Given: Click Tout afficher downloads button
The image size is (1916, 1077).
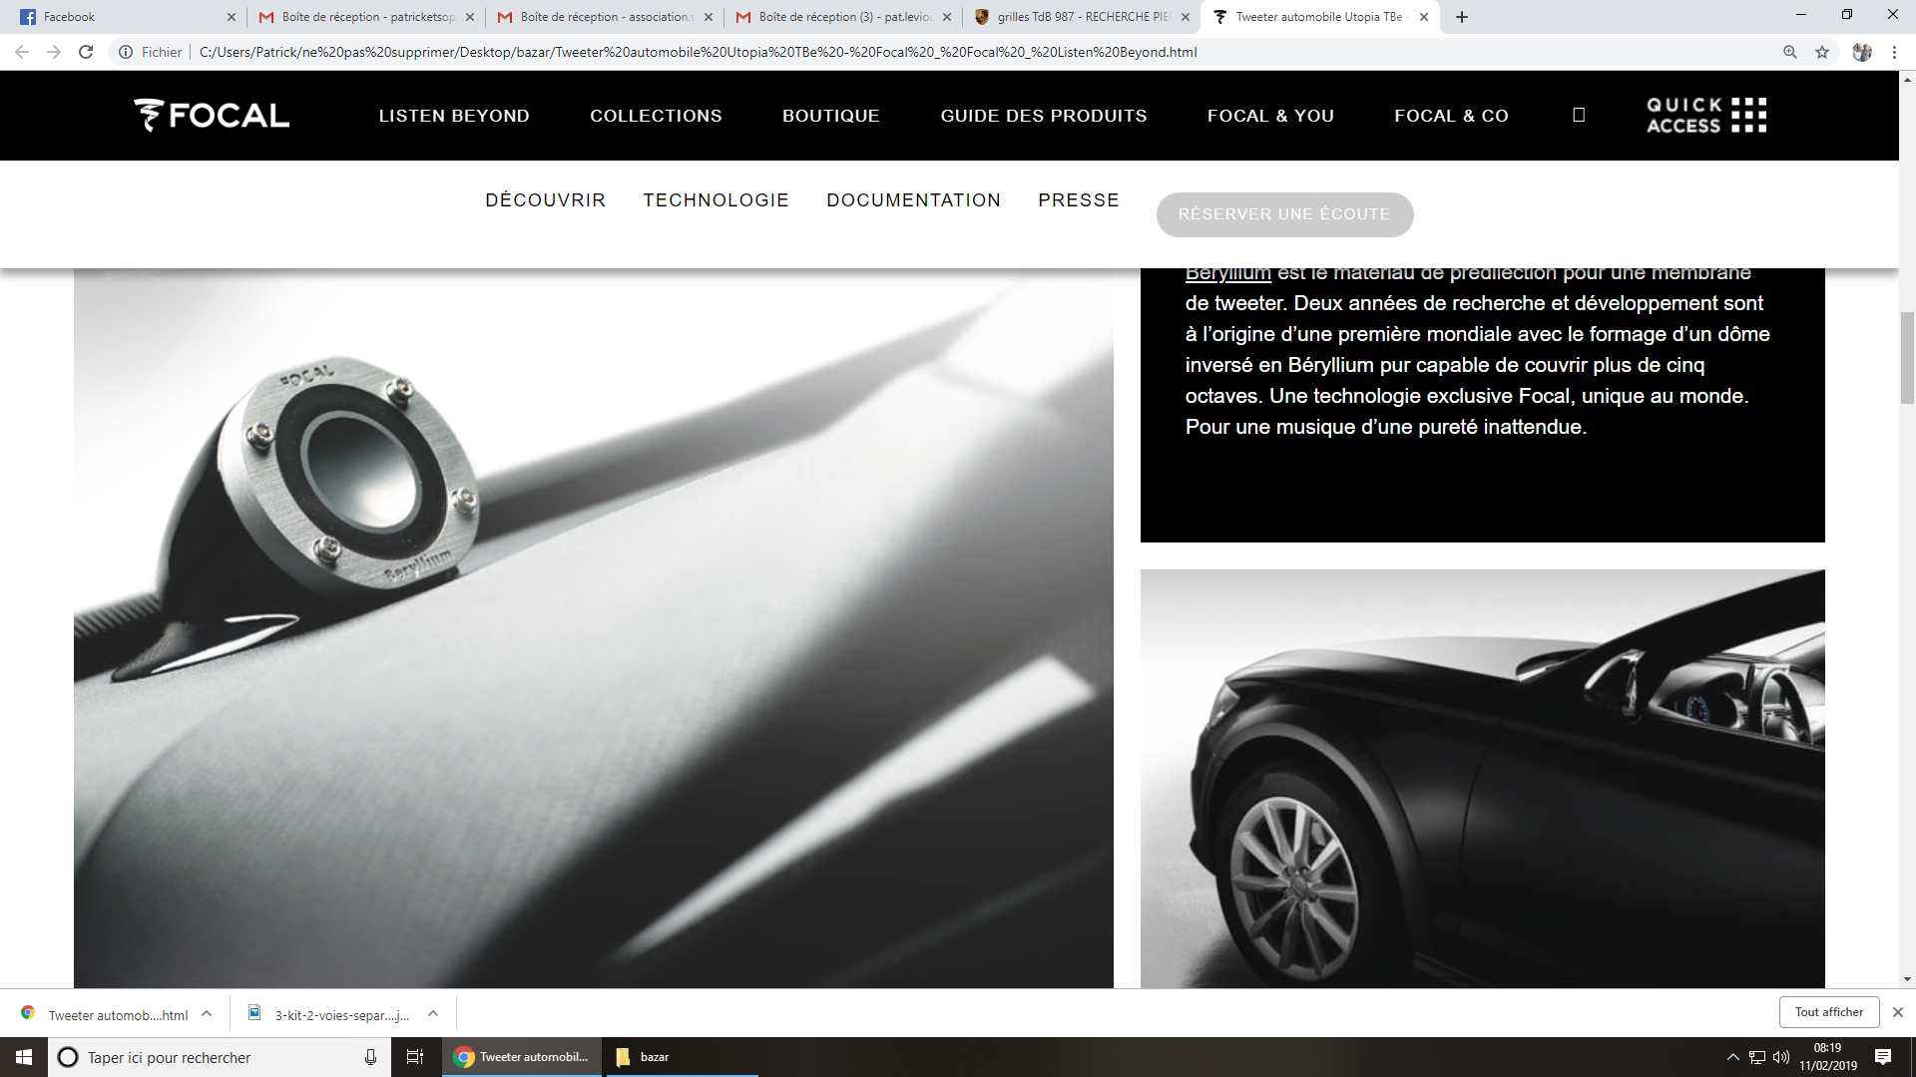Looking at the screenshot, I should point(1828,1012).
